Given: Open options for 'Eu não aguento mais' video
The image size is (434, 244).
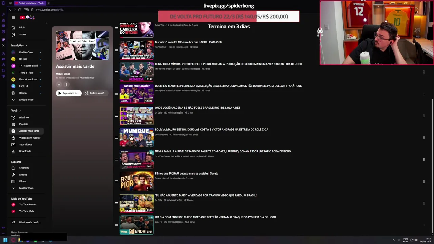Looking at the screenshot, I should [424, 203].
